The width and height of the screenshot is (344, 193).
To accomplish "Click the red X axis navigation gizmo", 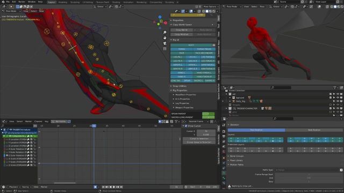I will click(x=166, y=23).
